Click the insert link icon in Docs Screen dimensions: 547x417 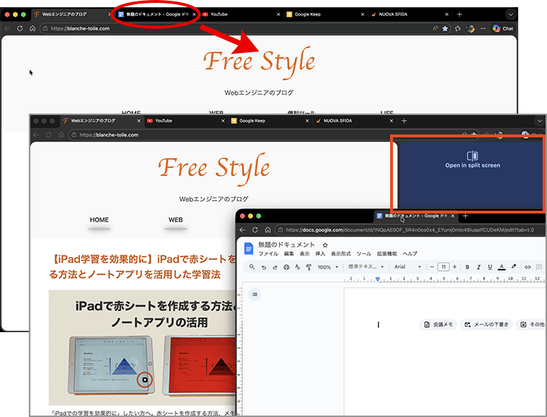(528, 267)
